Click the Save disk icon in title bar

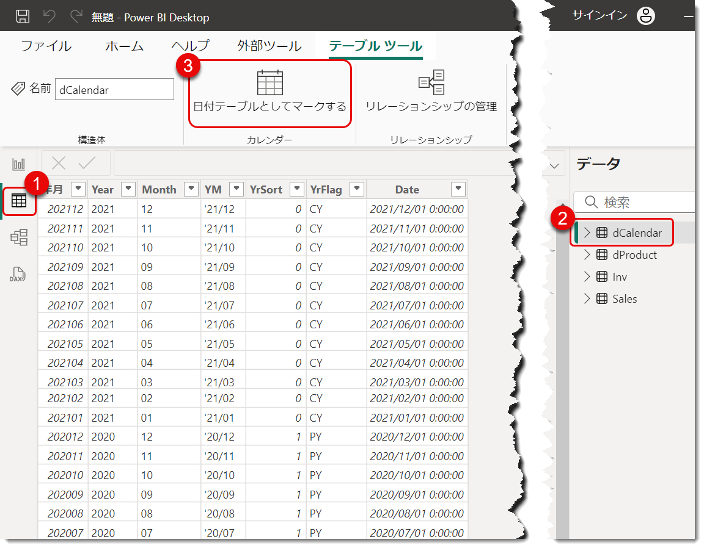pos(23,16)
